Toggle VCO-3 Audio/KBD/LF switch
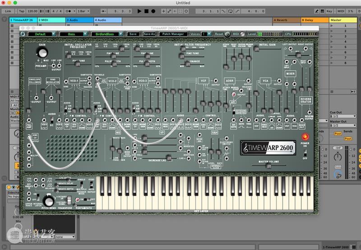The width and height of the screenshot is (361, 250). coord(134,109)
